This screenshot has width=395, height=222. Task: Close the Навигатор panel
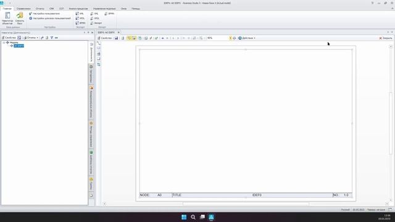pyautogui.click(x=92, y=33)
